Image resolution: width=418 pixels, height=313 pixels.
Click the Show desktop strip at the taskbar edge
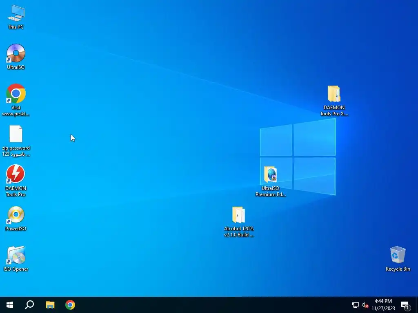[x=417, y=305]
